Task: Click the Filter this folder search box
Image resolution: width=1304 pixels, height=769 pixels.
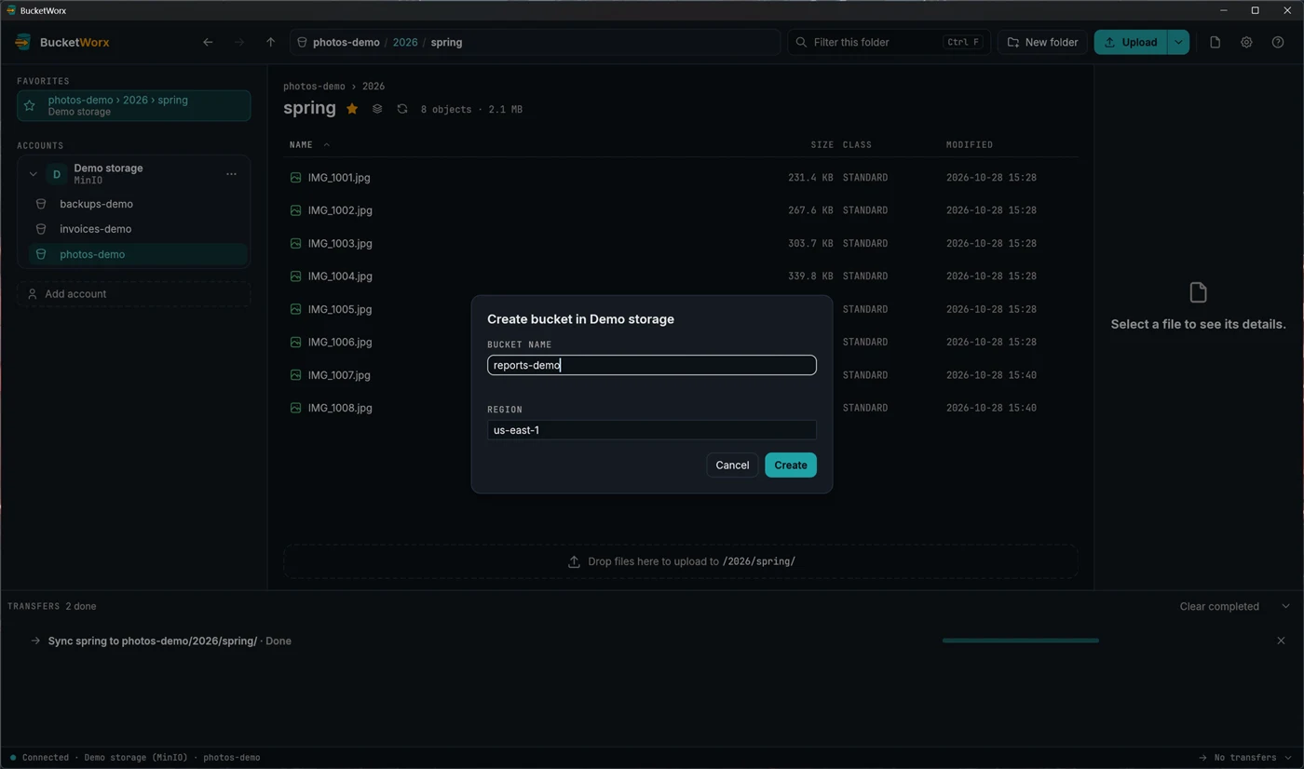Action: pos(888,42)
